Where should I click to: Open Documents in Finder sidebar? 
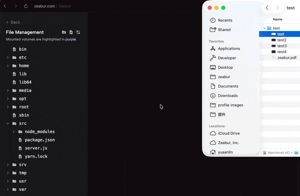[224, 86]
